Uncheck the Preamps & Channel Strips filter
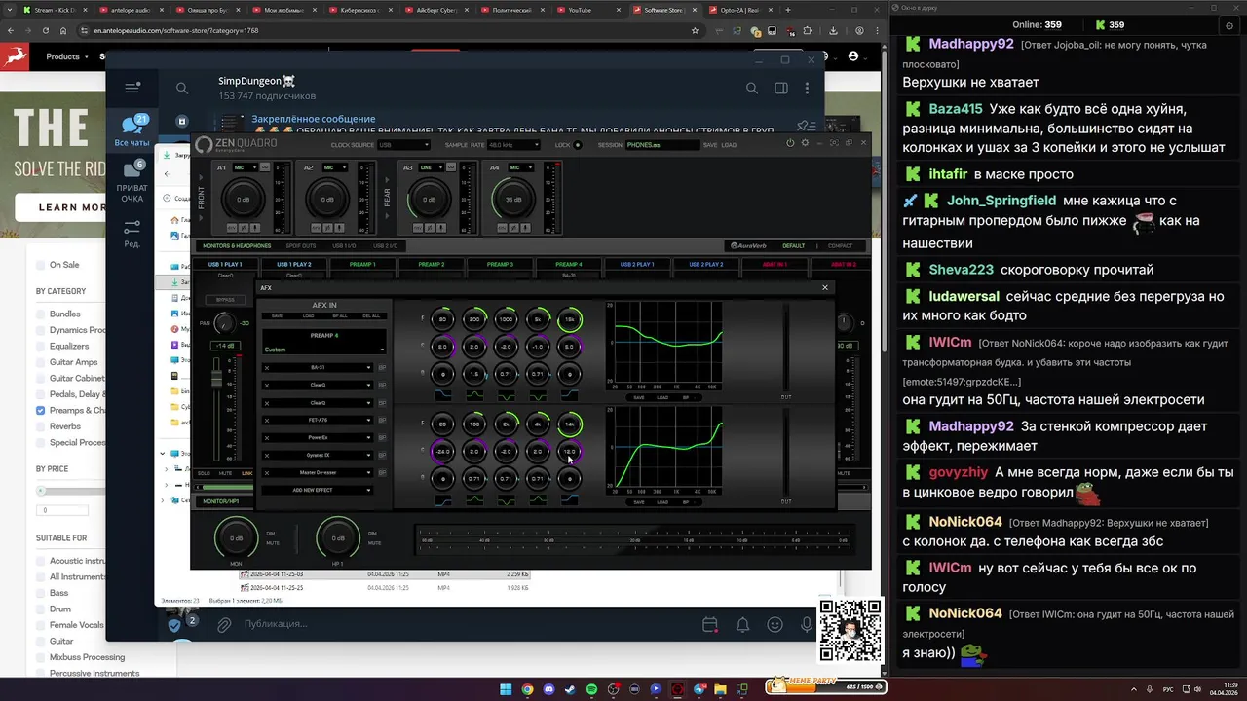Viewport: 1247px width, 701px height. [41, 410]
